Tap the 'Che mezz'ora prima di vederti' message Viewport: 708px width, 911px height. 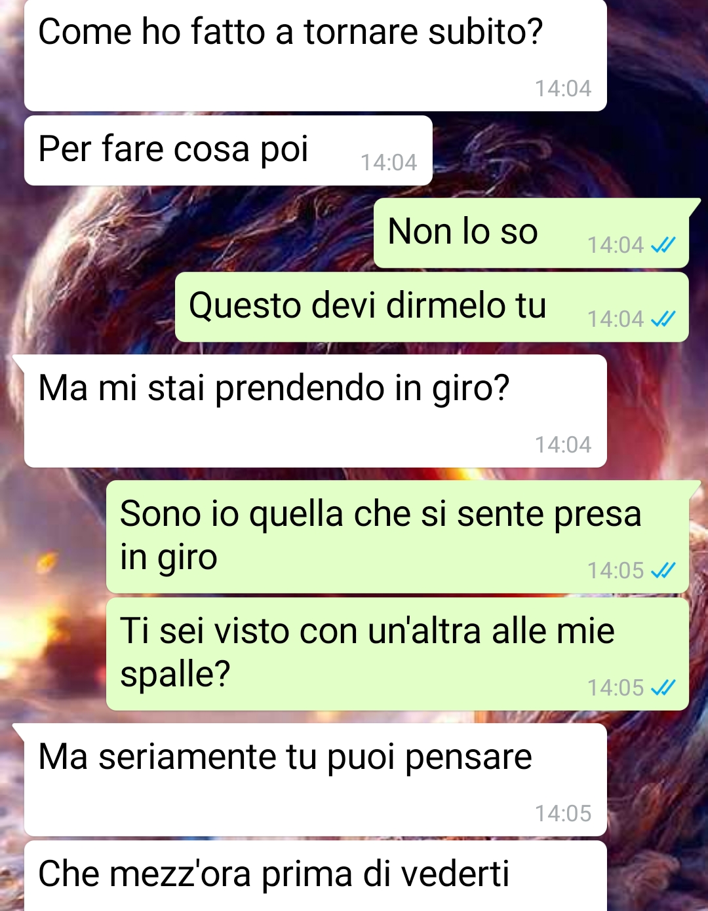click(315, 876)
